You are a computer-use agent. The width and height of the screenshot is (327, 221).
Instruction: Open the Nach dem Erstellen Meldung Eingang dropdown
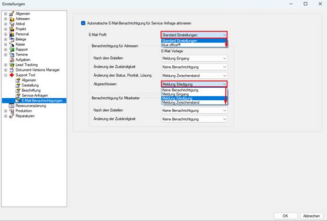194,59
